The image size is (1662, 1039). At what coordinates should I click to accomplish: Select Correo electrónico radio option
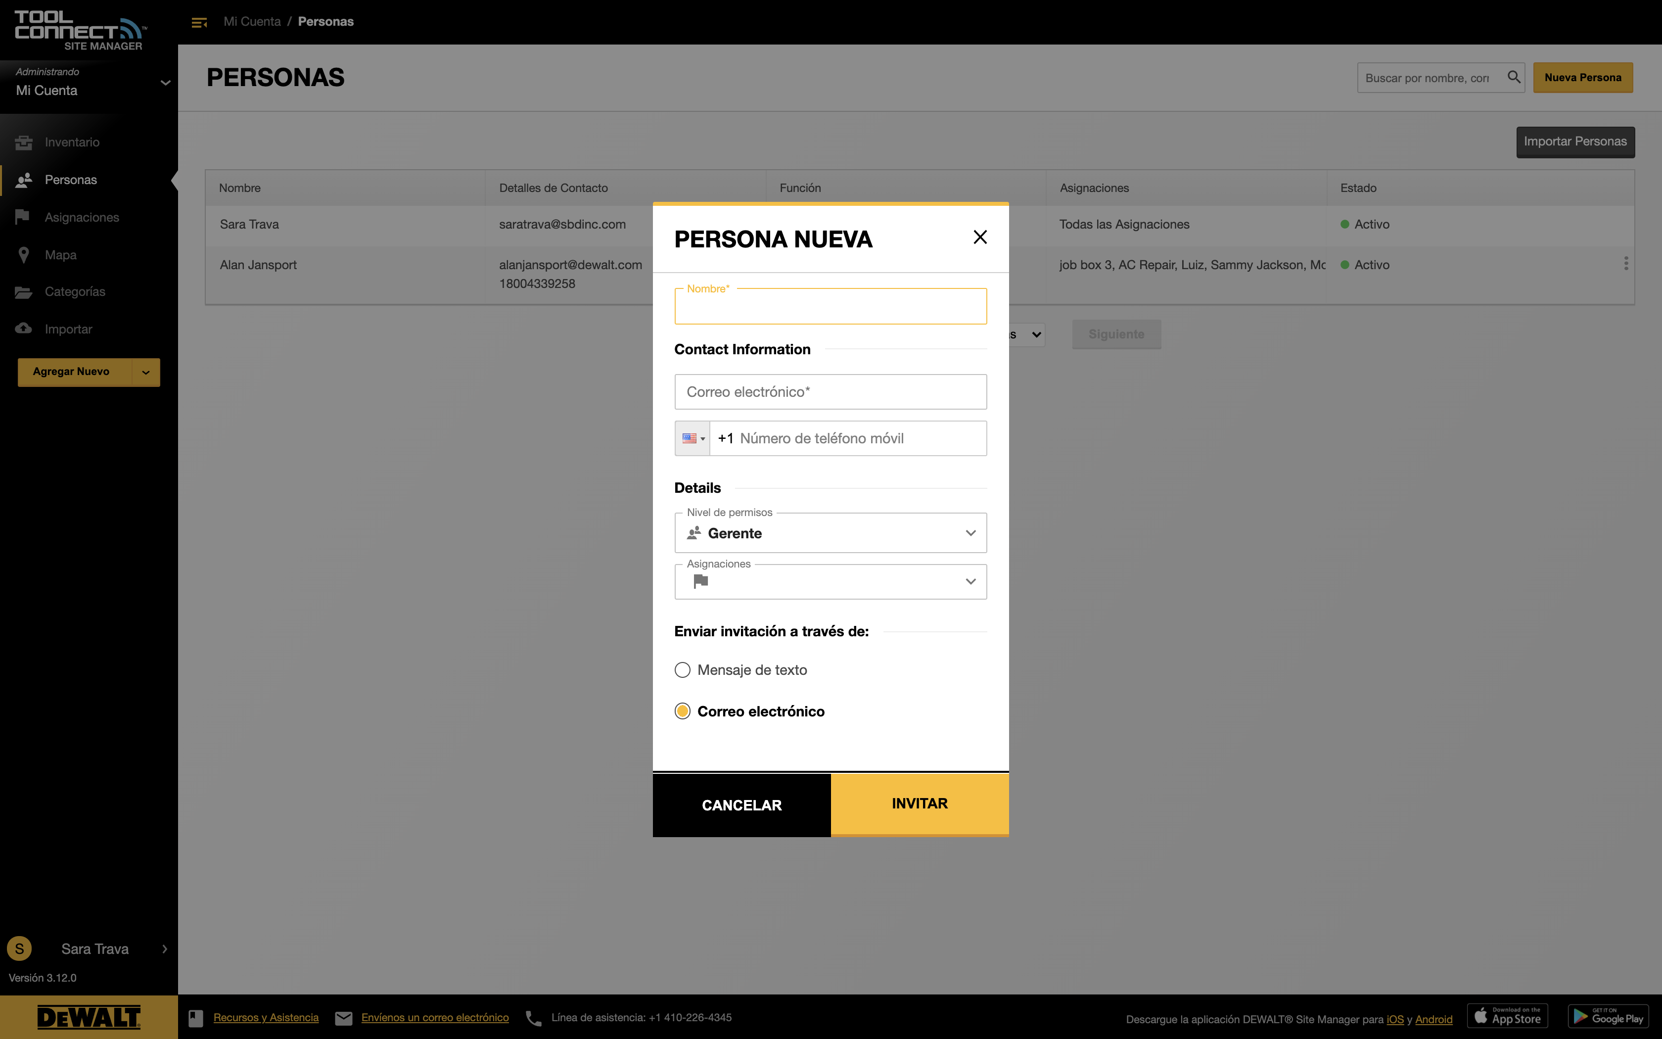[682, 711]
